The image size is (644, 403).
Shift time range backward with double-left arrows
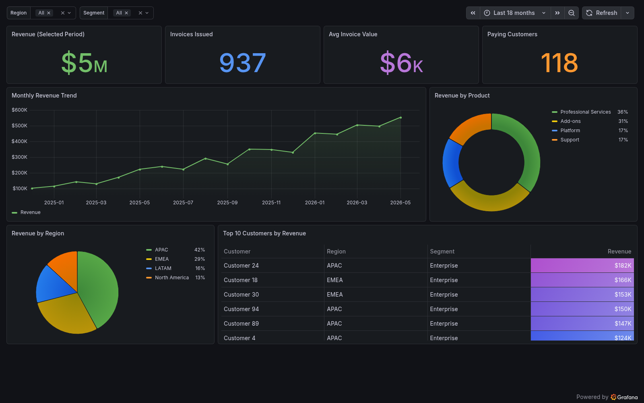click(473, 13)
